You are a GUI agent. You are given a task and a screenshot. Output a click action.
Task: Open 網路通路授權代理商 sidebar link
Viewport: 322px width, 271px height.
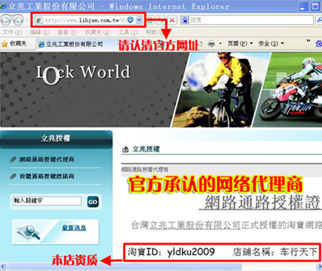pyautogui.click(x=47, y=159)
